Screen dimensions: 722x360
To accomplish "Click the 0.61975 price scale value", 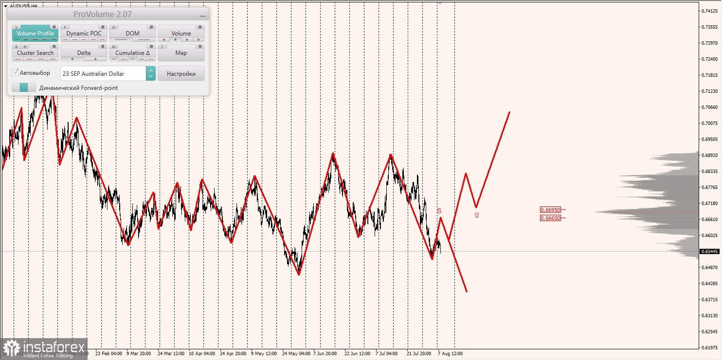I will click(x=710, y=347).
